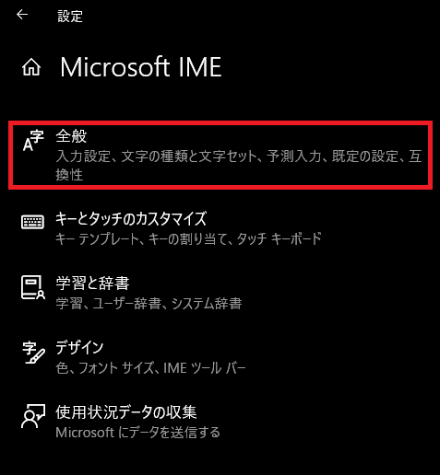
Task: Click the A字 General settings icon
Action: [33, 141]
